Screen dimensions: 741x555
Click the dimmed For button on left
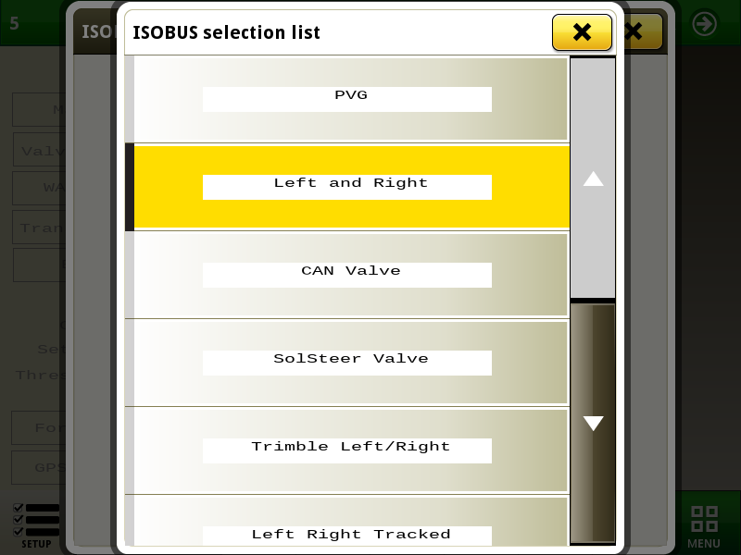(39, 427)
